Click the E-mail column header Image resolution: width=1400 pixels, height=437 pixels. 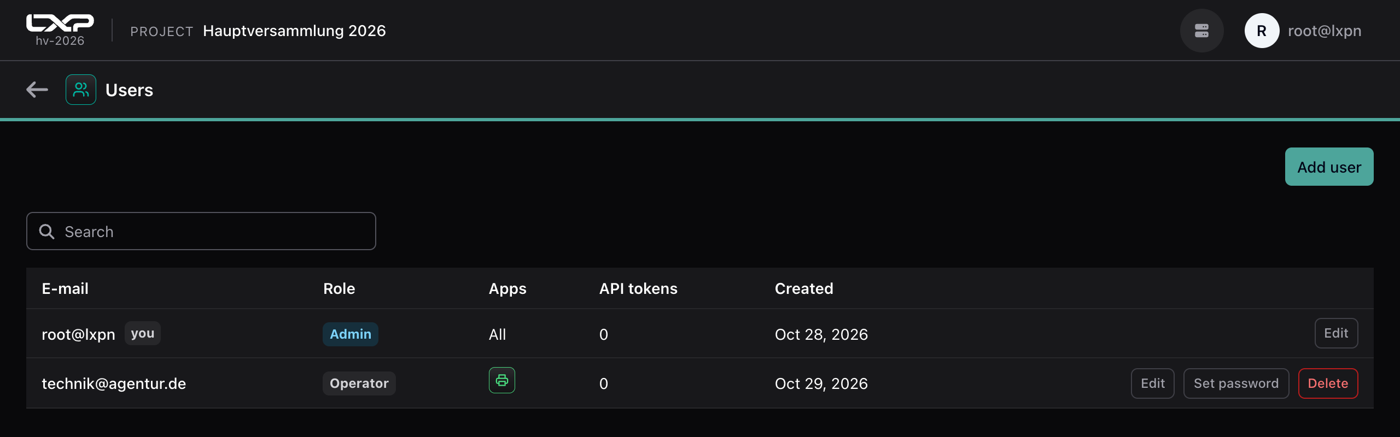pyautogui.click(x=65, y=288)
